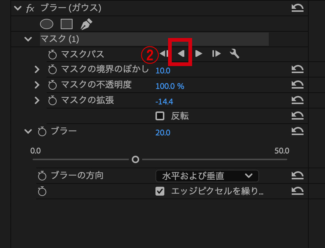Toggle the マスクパス stopwatch animation
This screenshot has height=248, width=325.
click(x=53, y=55)
